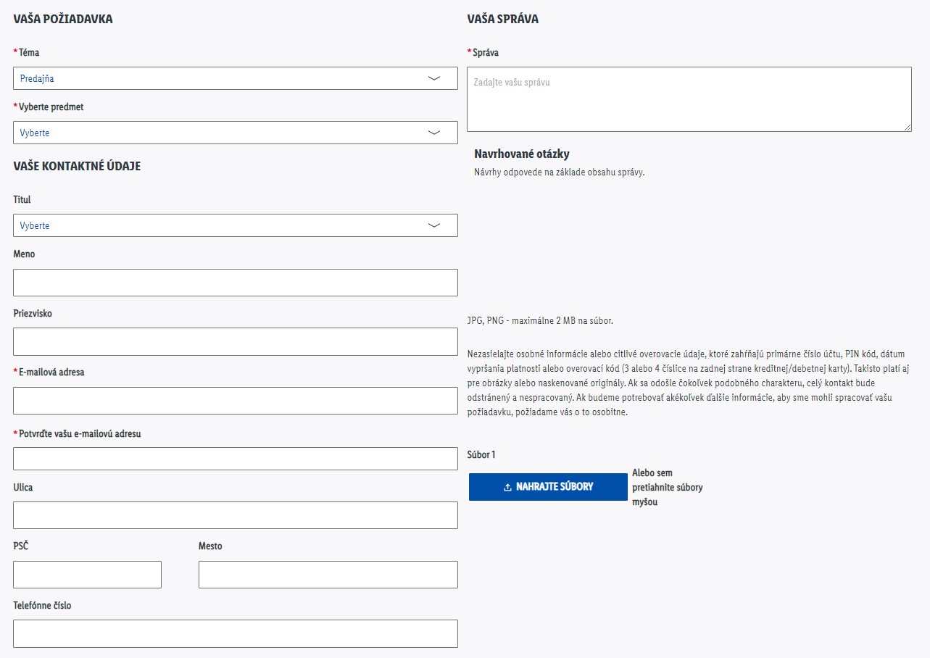
Task: Expand the Vyberte predmet dropdown
Action: coord(236,133)
